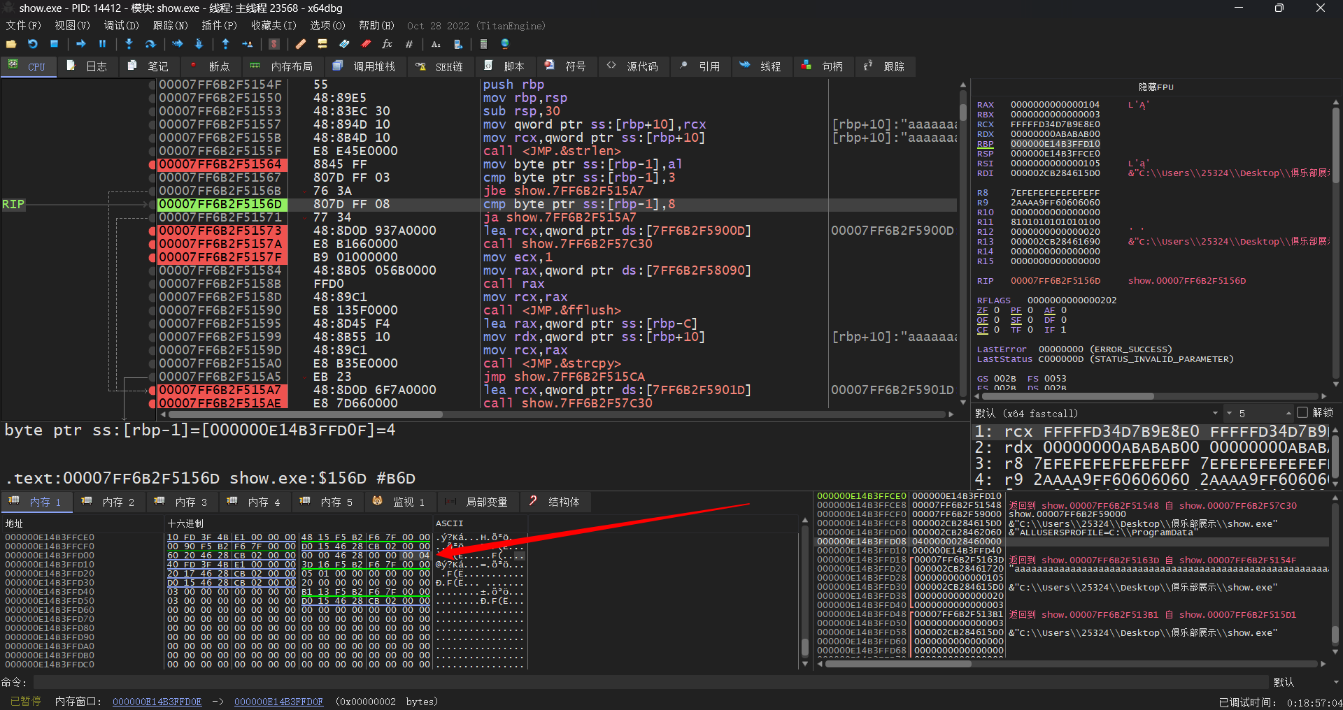This screenshot has width=1343, height=710.
Task: Click the trace over toolbar icon
Action: click(199, 44)
